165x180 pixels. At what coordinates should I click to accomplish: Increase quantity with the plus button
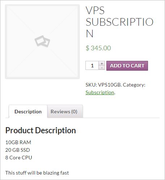click(102, 63)
